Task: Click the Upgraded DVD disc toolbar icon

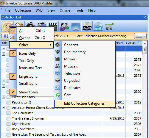Action: tap(87, 26)
